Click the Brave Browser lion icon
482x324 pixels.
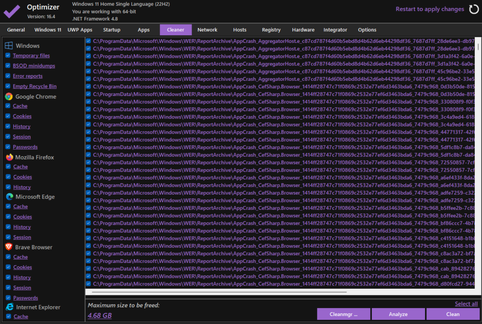[x=8, y=247]
